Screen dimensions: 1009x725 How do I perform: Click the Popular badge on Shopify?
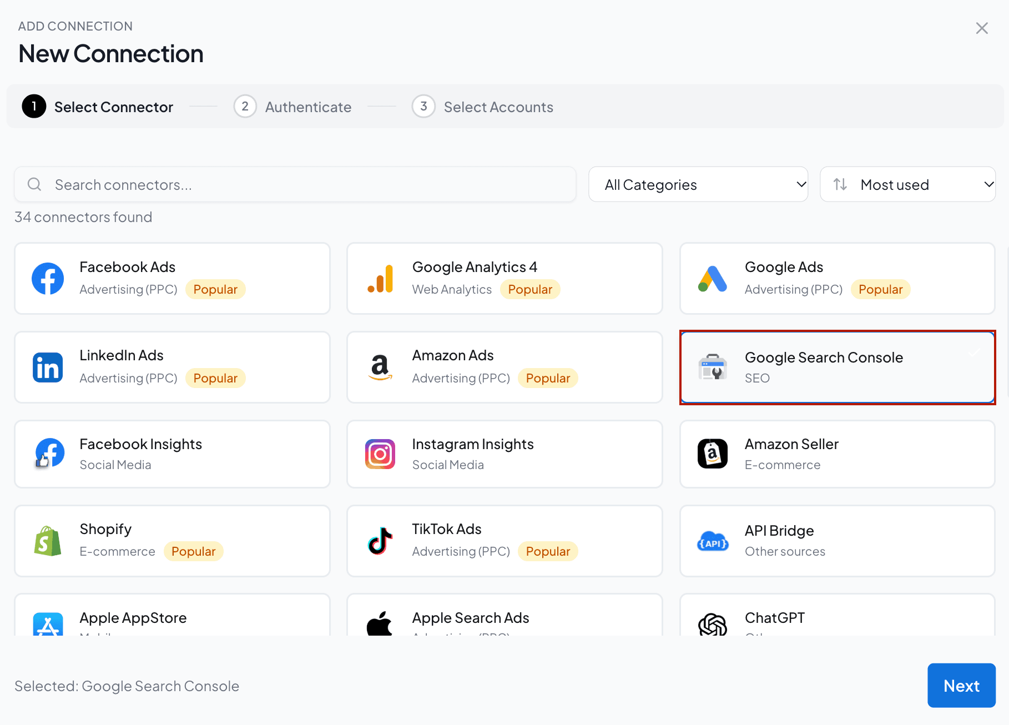[x=194, y=551]
